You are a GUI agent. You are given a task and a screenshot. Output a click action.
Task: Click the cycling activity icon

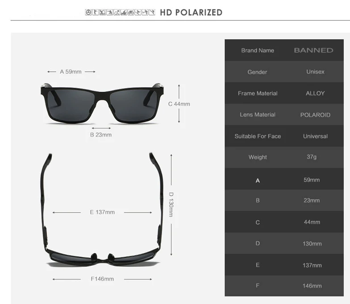[131, 12]
